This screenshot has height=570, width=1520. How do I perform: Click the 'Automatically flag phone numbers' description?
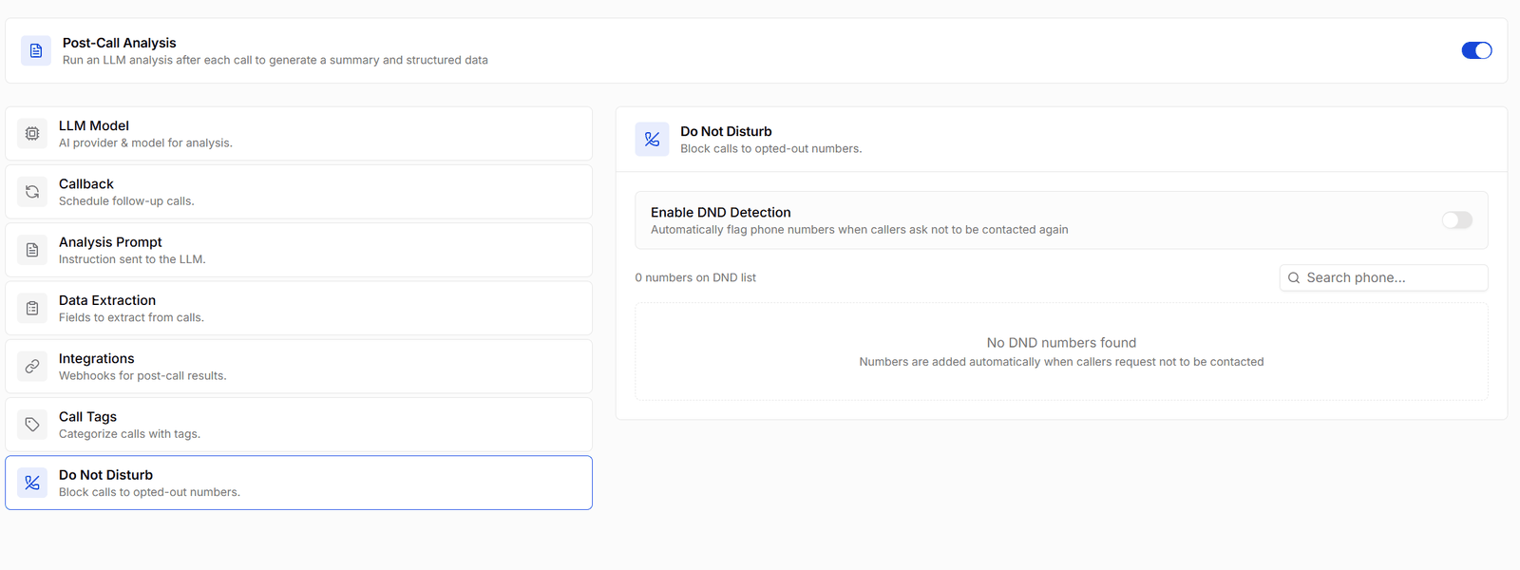tap(860, 230)
